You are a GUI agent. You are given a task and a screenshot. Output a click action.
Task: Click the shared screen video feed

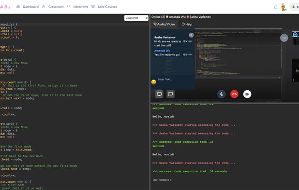(x=238, y=54)
